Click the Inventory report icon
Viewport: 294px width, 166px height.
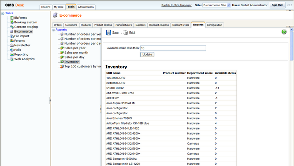pyautogui.click(x=62, y=62)
